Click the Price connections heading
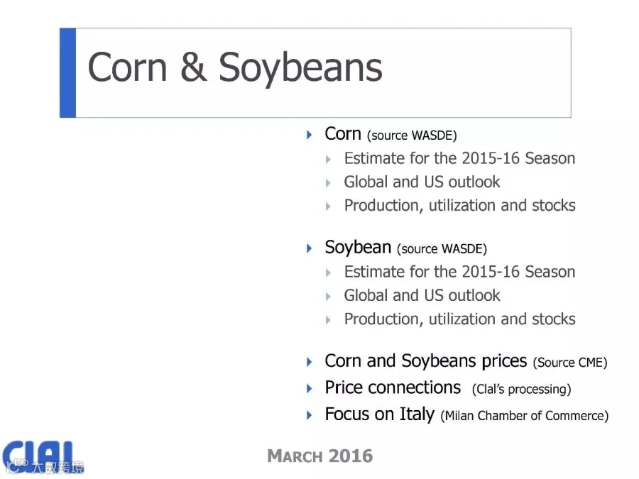 pos(393,387)
